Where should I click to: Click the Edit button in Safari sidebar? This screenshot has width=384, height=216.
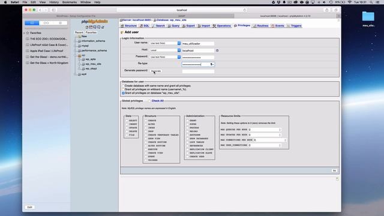29,207
